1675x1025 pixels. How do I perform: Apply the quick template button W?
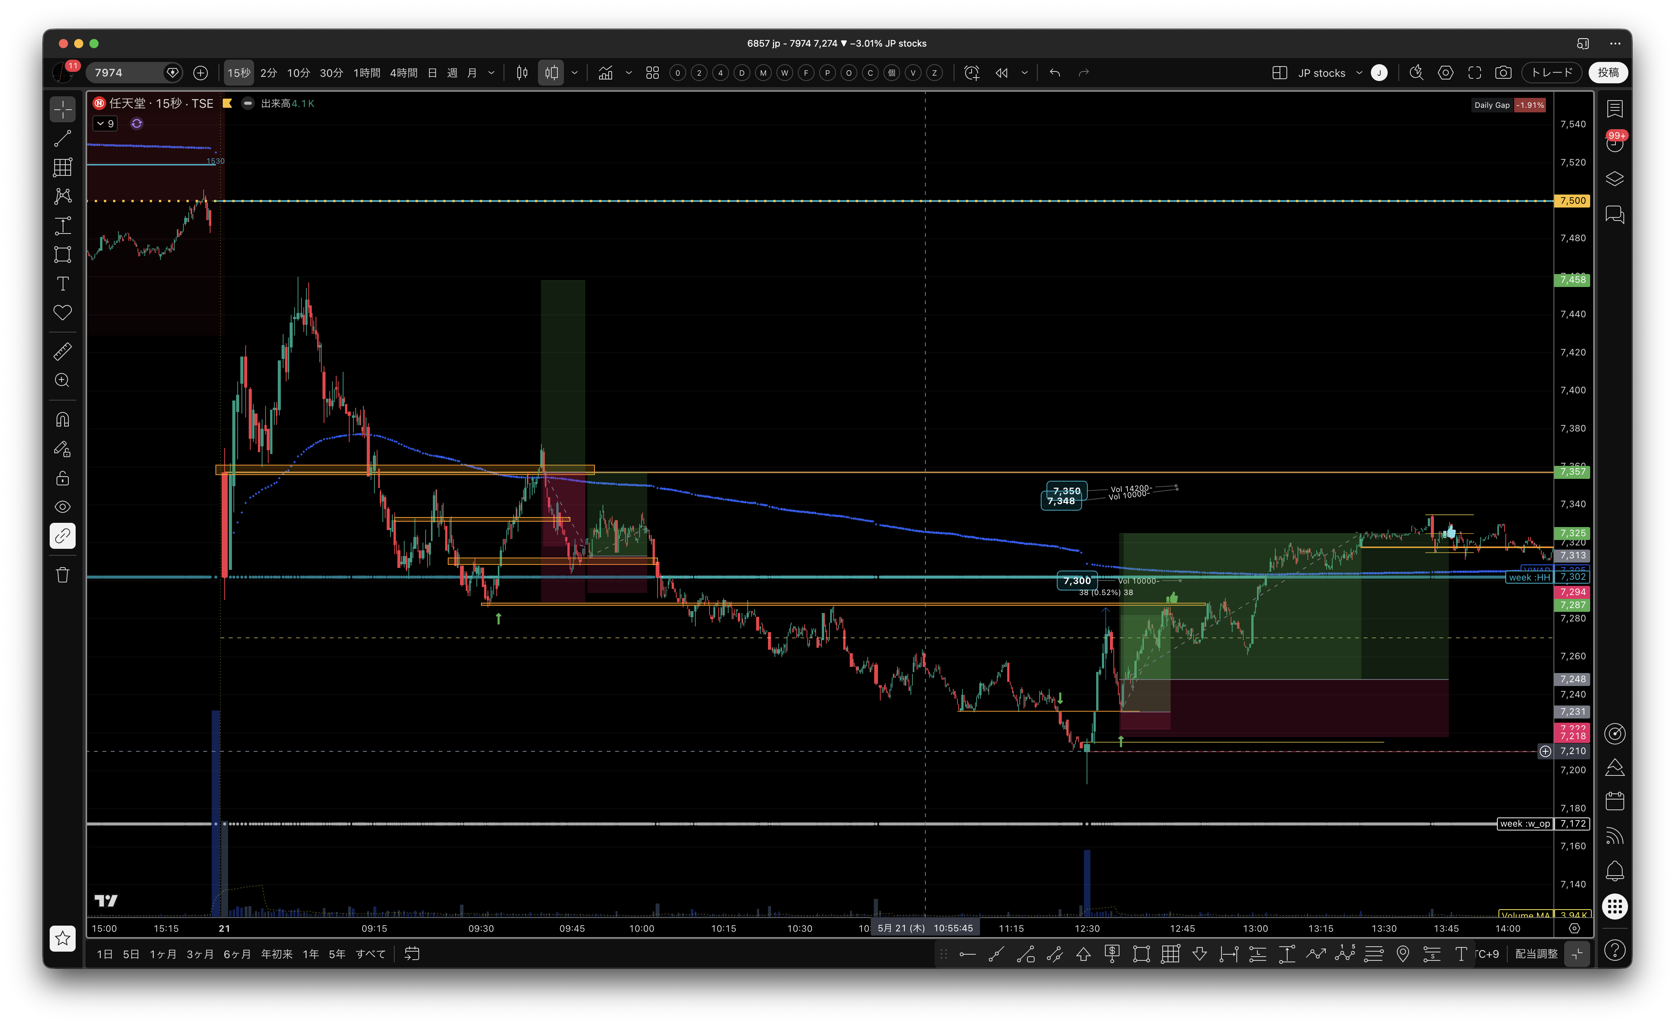(x=784, y=73)
